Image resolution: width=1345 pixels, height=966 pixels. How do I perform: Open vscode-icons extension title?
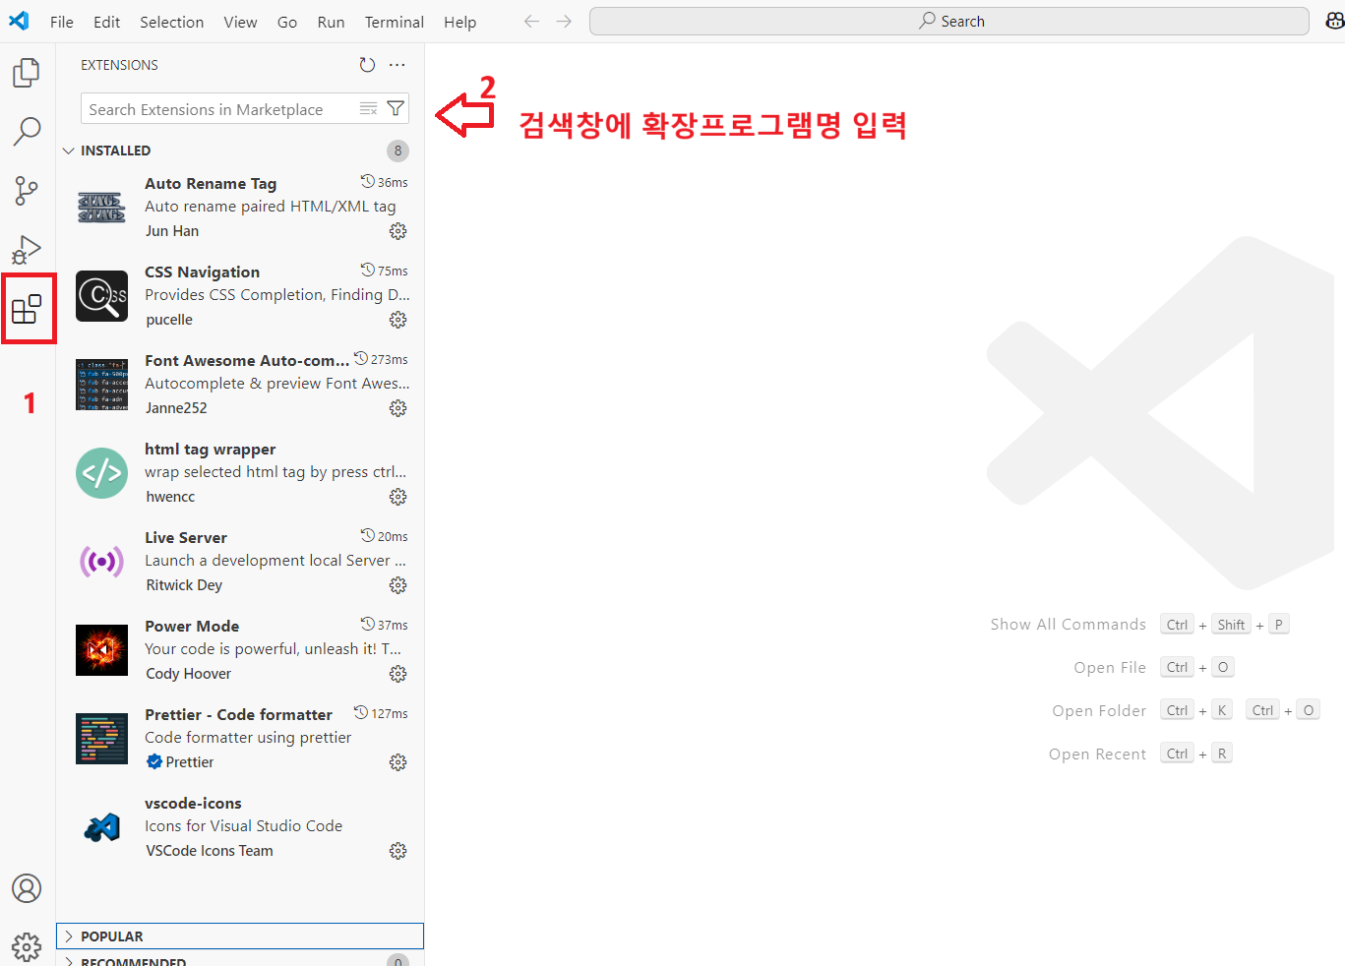[x=193, y=804]
